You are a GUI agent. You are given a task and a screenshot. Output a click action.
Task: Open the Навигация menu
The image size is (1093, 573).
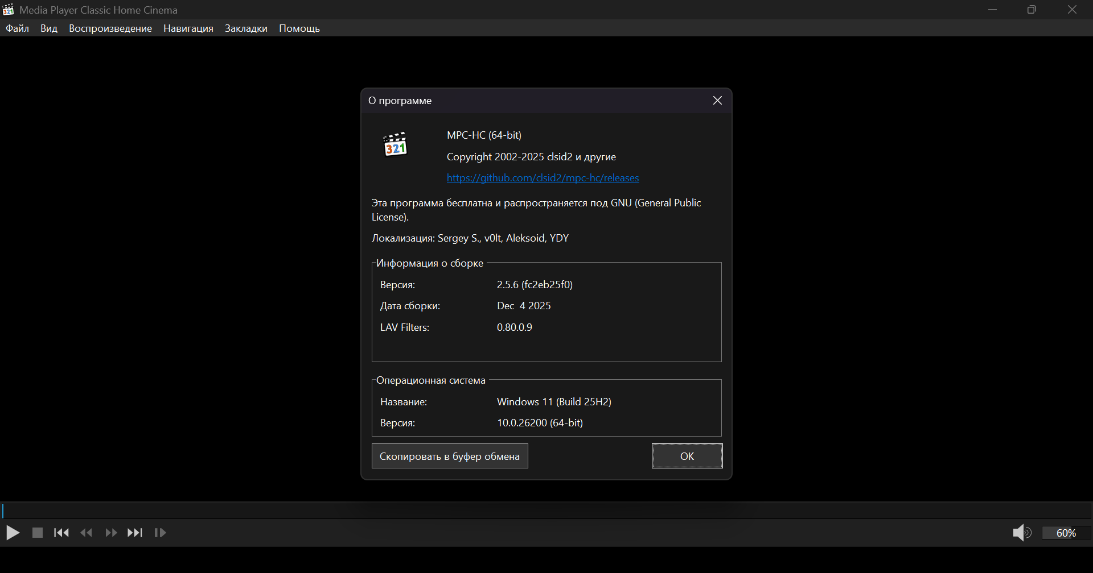188,28
